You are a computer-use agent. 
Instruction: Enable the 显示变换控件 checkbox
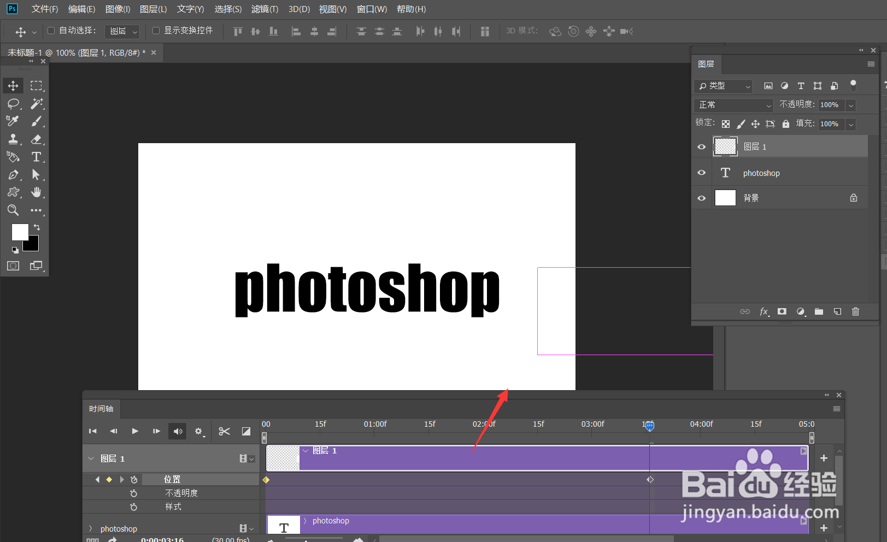[x=156, y=31]
